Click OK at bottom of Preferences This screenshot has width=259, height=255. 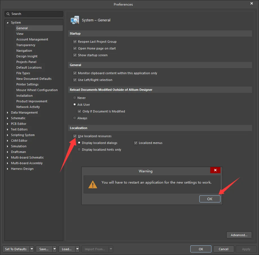(201, 249)
